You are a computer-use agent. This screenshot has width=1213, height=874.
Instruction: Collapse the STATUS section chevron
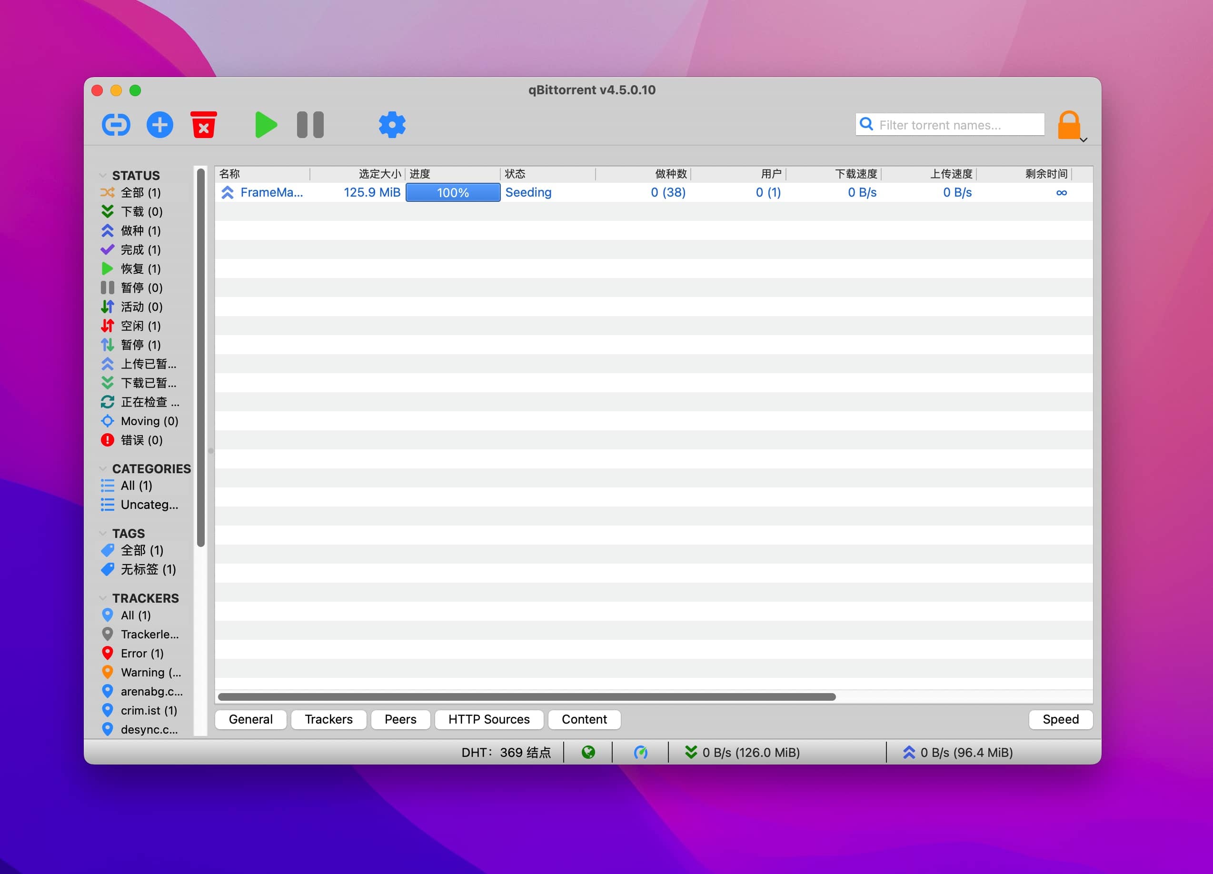tap(103, 176)
